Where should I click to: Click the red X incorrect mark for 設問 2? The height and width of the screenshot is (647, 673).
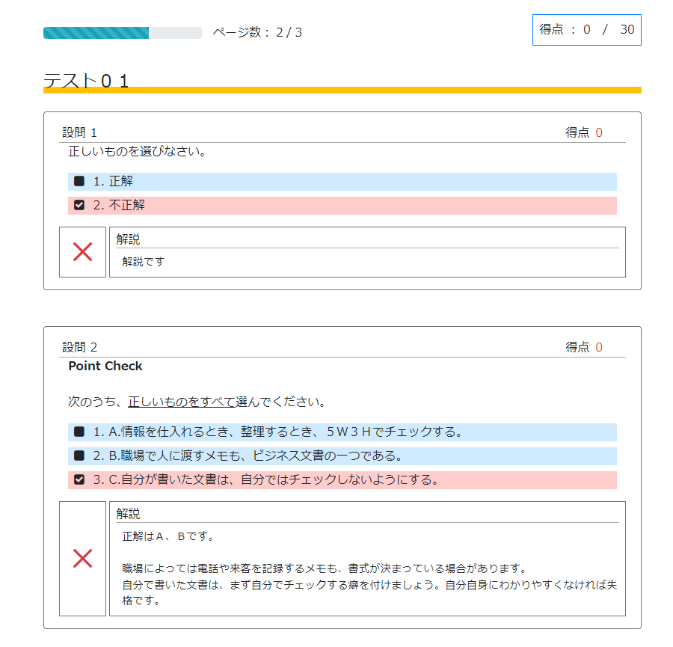pos(82,558)
